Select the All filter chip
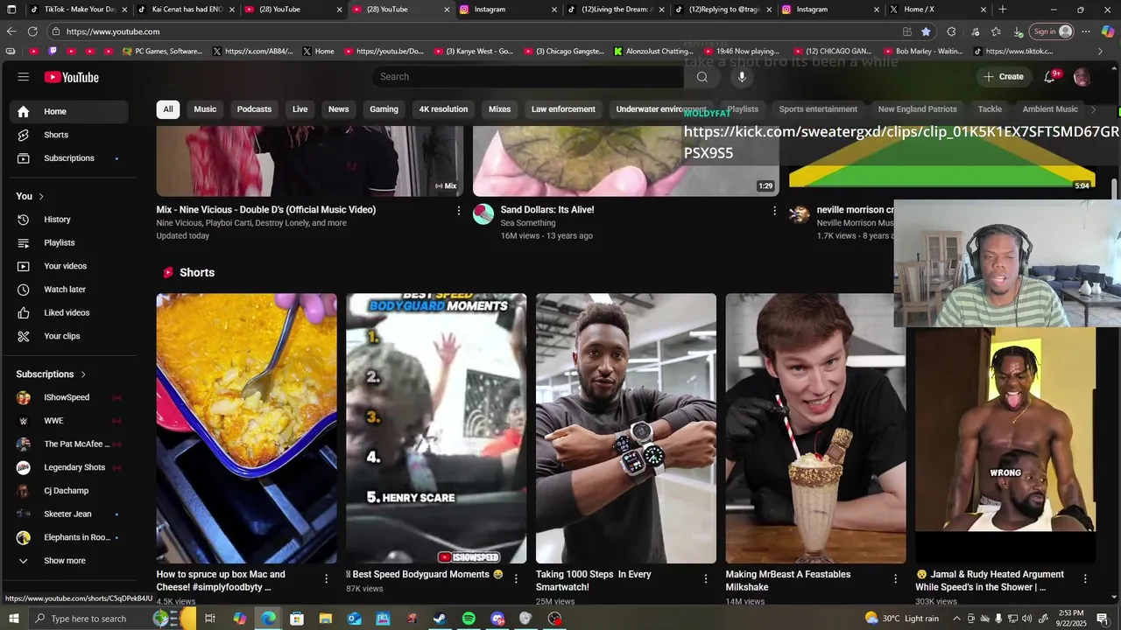 tap(168, 109)
